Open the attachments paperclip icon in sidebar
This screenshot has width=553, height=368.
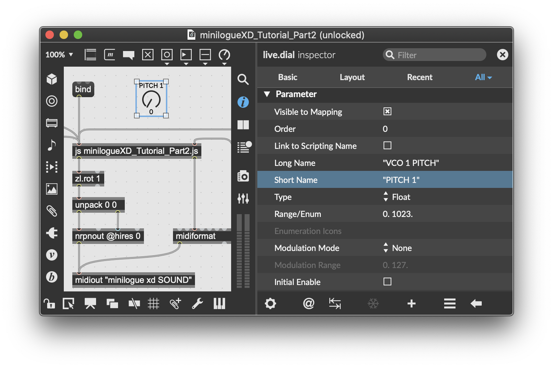click(x=52, y=211)
